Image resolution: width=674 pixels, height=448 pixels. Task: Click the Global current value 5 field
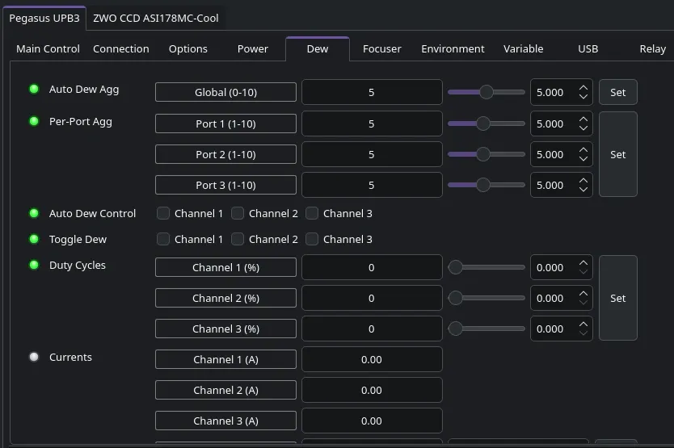tap(372, 92)
